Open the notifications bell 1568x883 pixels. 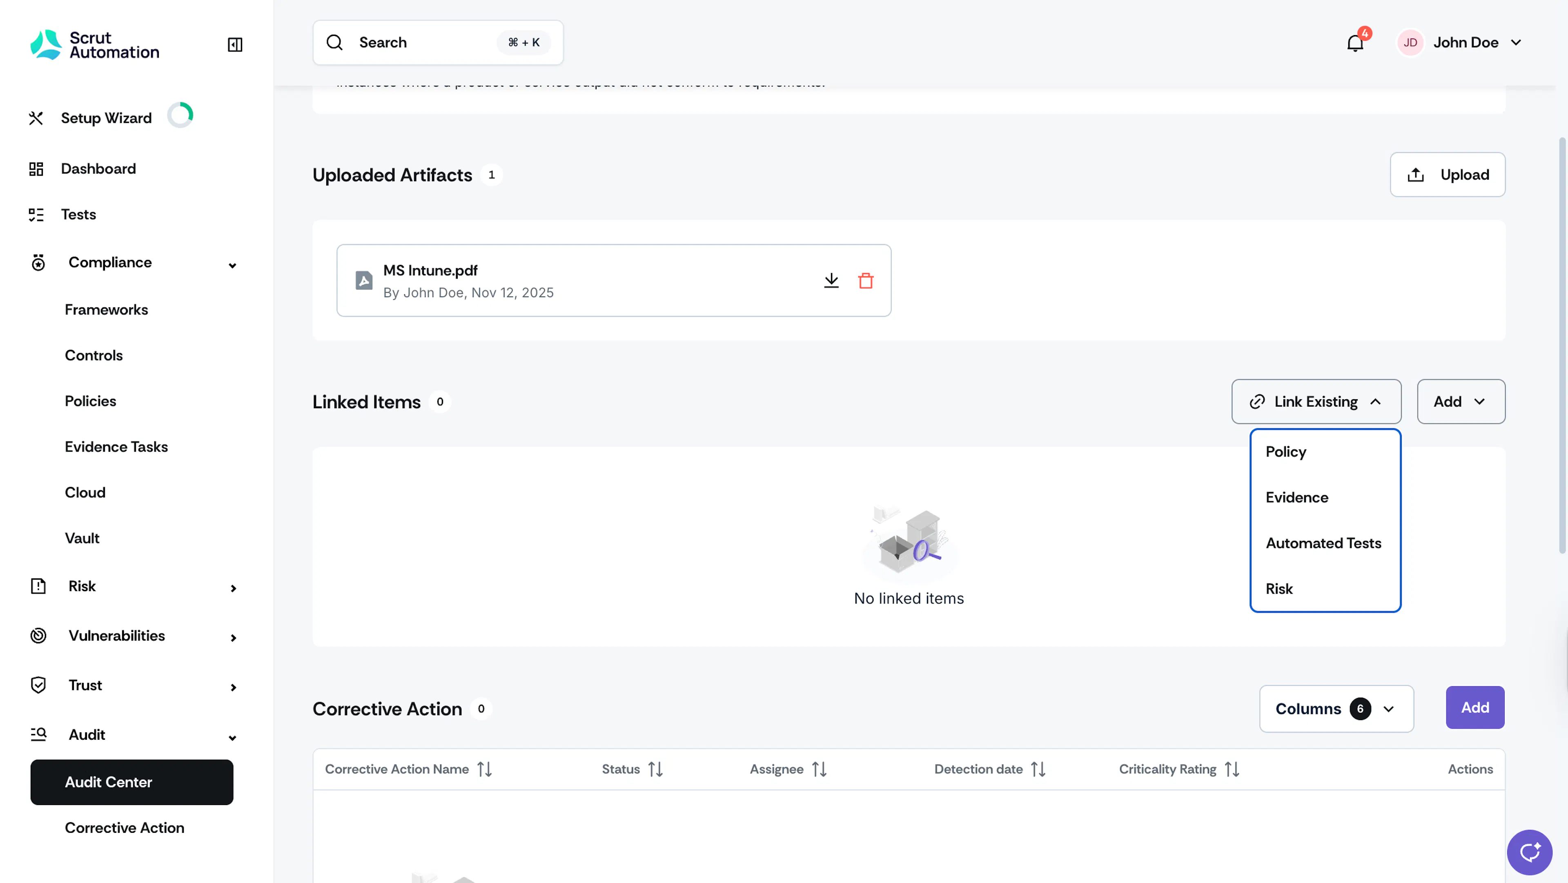pos(1355,43)
